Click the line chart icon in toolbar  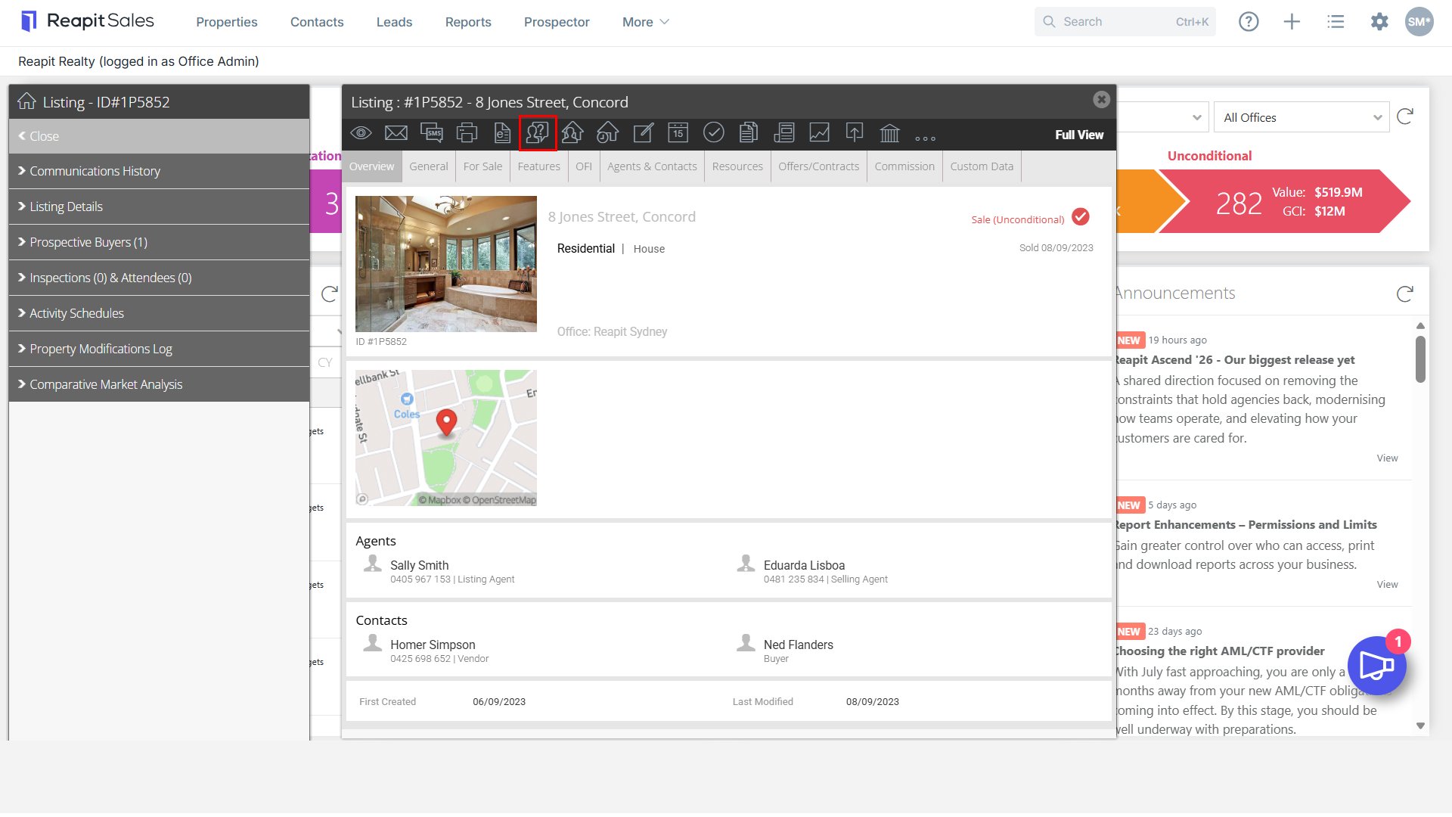(819, 134)
